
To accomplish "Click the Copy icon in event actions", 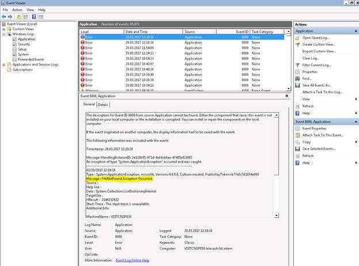I will pos(297,142).
